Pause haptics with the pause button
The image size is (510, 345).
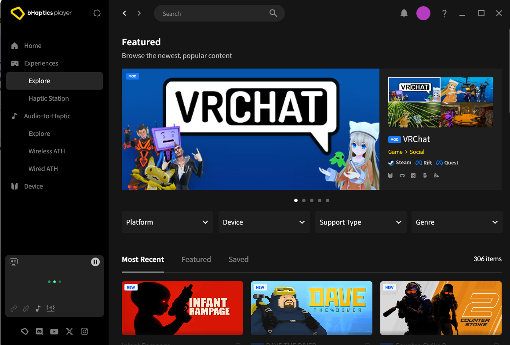[x=95, y=262]
